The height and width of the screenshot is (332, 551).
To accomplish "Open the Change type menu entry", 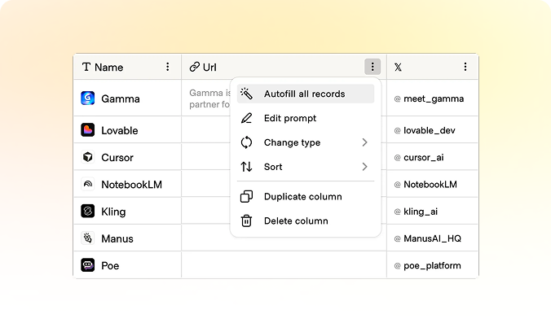I will click(x=306, y=142).
